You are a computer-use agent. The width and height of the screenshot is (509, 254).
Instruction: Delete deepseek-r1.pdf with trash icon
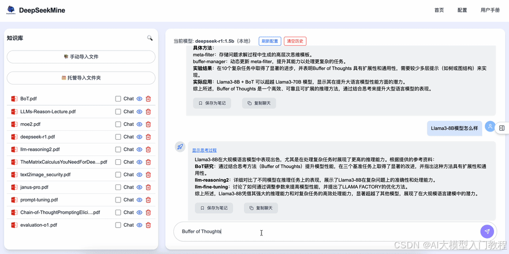148,137
